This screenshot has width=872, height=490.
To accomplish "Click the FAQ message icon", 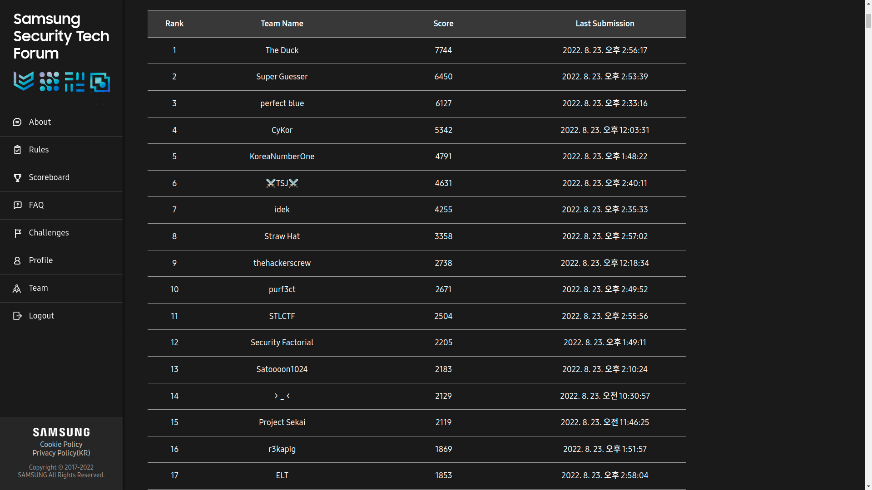I will tap(17, 205).
